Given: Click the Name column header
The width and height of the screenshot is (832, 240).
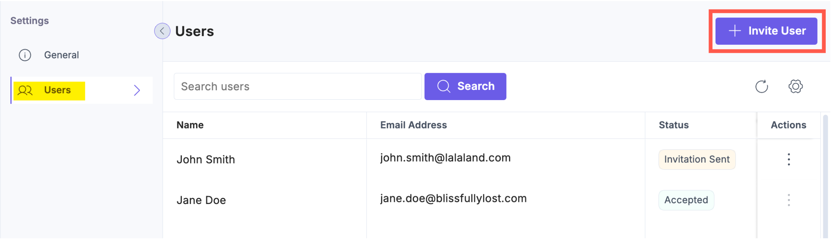Looking at the screenshot, I should tap(190, 125).
